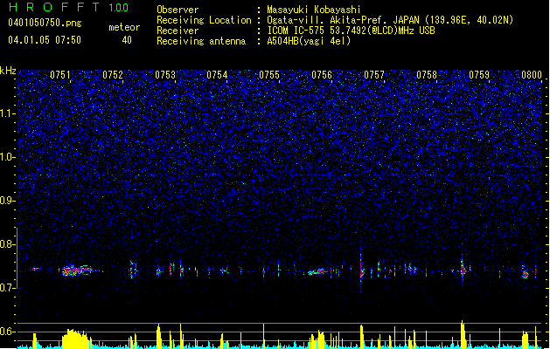Screen dimensions: 550x349
Task: Click the long echo streak before 0756
Action: click(318, 271)
